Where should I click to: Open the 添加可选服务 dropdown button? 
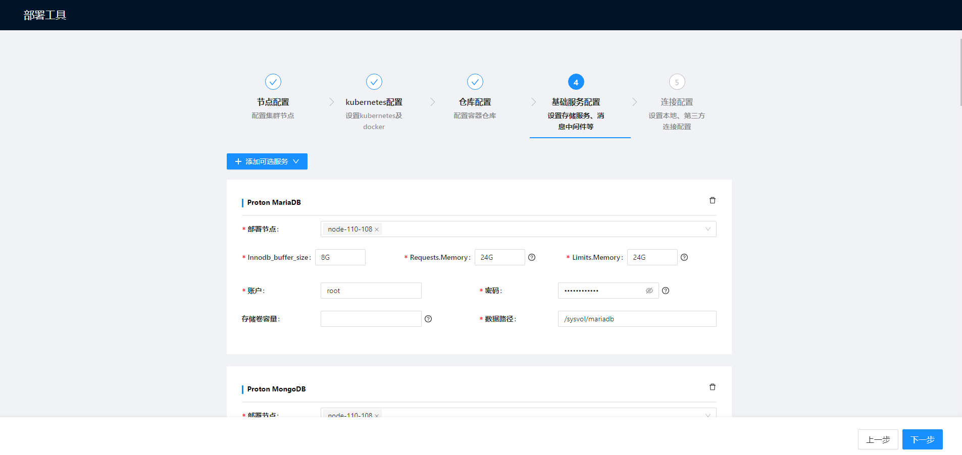tap(267, 161)
